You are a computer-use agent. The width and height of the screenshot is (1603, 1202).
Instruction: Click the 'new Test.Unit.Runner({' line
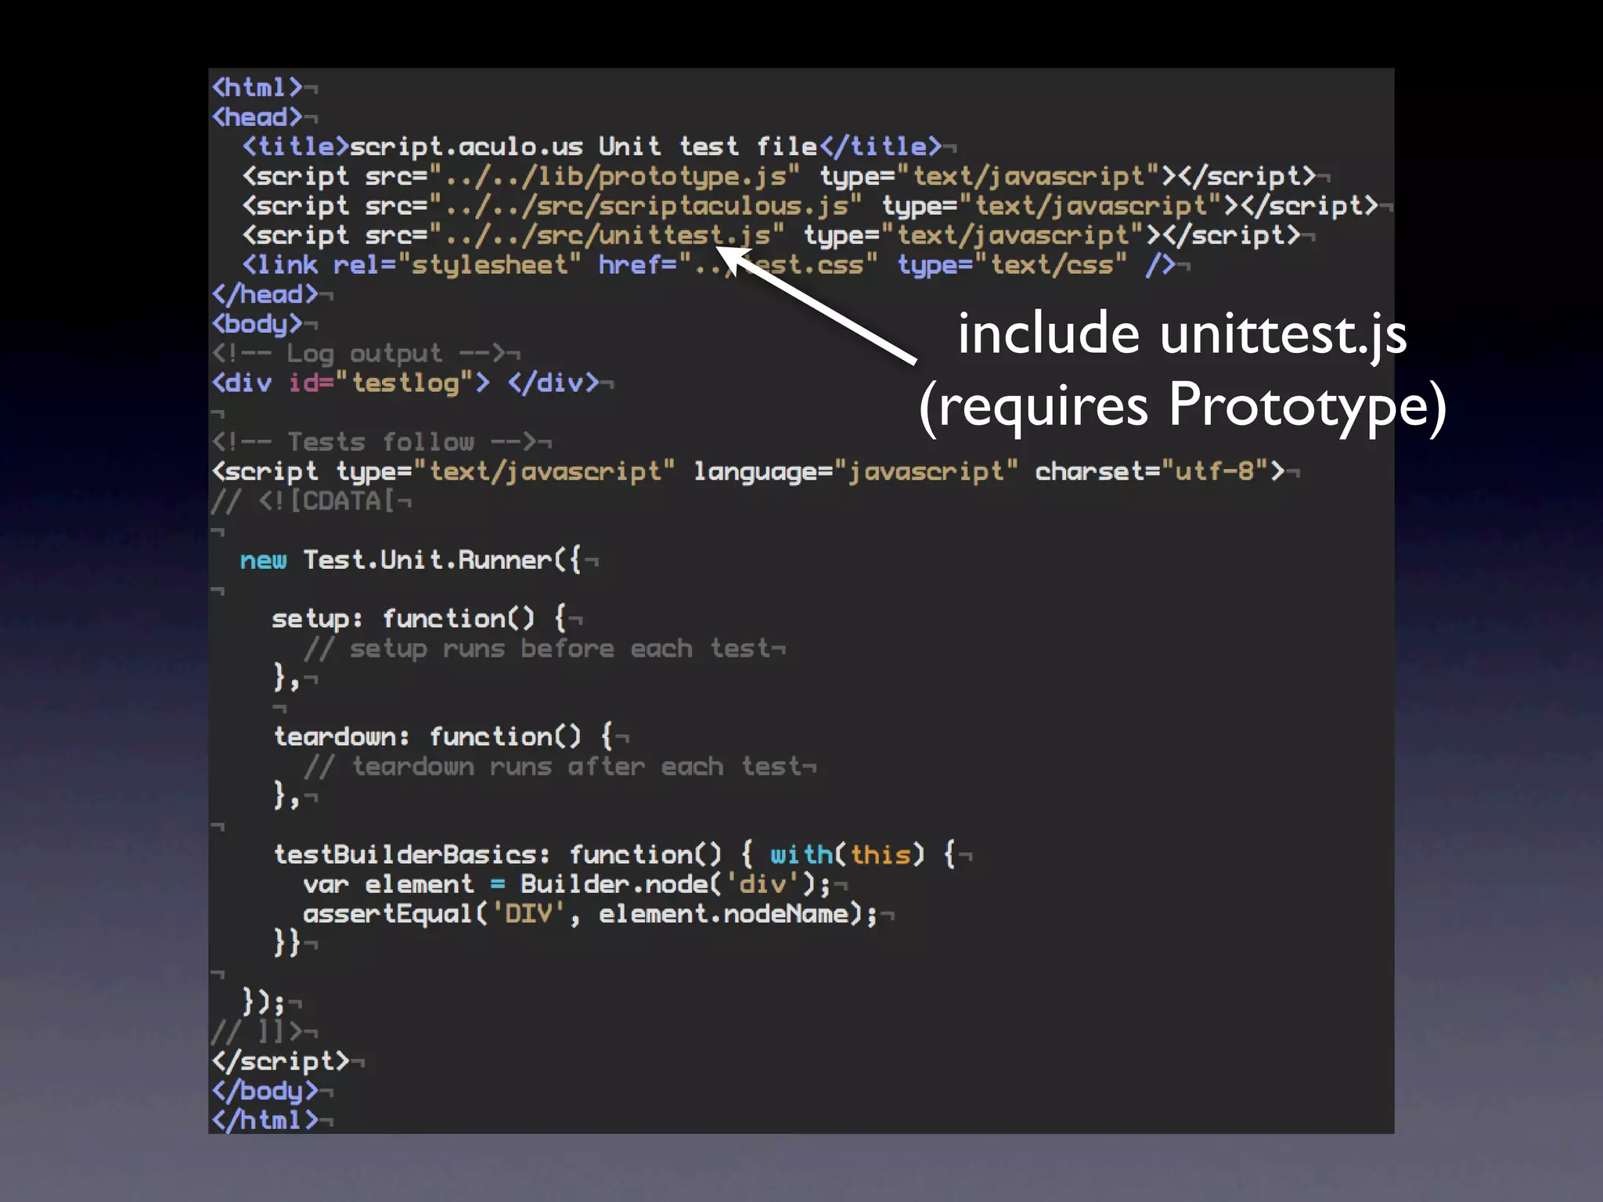pyautogui.click(x=411, y=560)
